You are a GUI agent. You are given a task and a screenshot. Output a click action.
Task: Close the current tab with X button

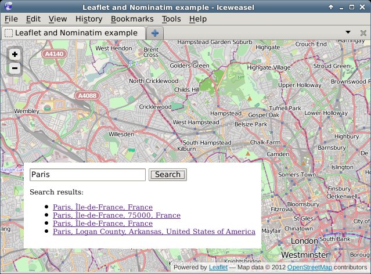[362, 33]
